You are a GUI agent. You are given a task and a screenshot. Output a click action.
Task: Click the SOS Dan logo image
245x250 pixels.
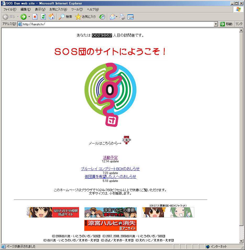tap(110, 95)
